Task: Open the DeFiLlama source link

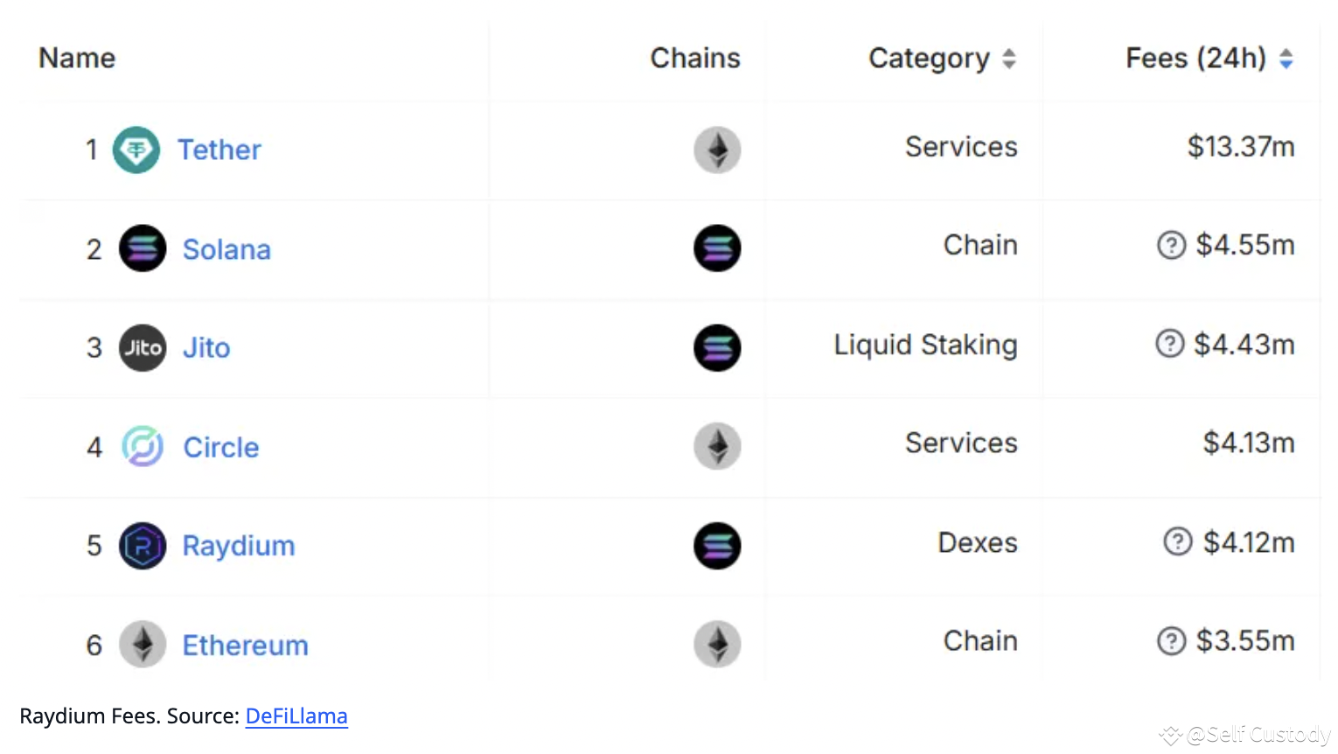Action: [x=296, y=716]
